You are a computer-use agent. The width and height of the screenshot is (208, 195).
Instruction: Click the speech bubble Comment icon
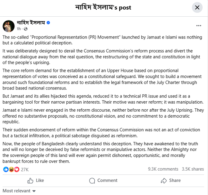tap(92, 180)
